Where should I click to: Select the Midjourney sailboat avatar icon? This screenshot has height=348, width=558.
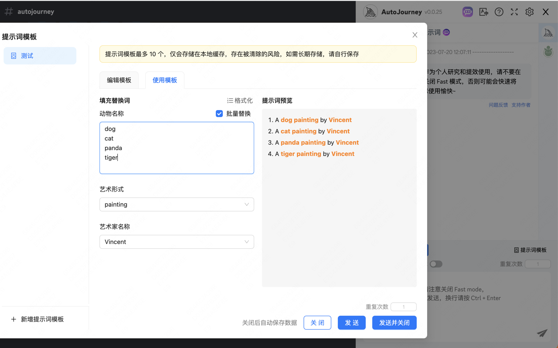(x=548, y=32)
